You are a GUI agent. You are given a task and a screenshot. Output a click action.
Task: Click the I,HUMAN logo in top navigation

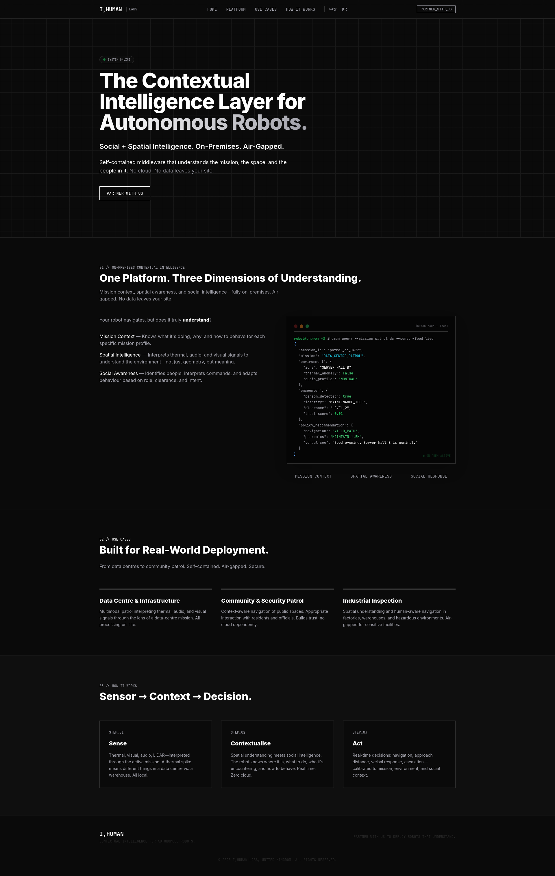tap(111, 10)
